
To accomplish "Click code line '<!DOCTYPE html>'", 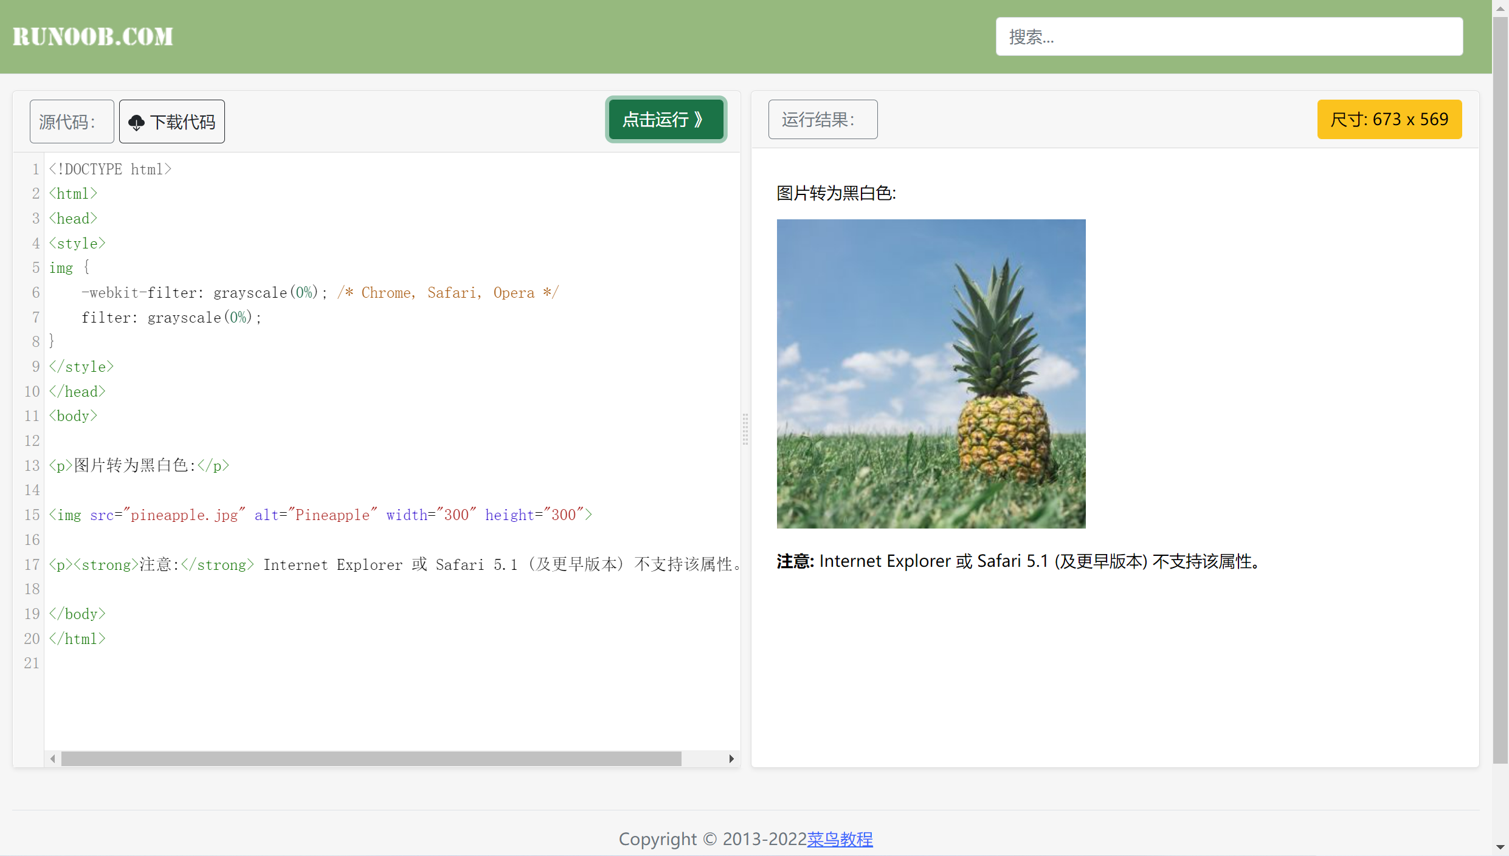I will pos(110,169).
